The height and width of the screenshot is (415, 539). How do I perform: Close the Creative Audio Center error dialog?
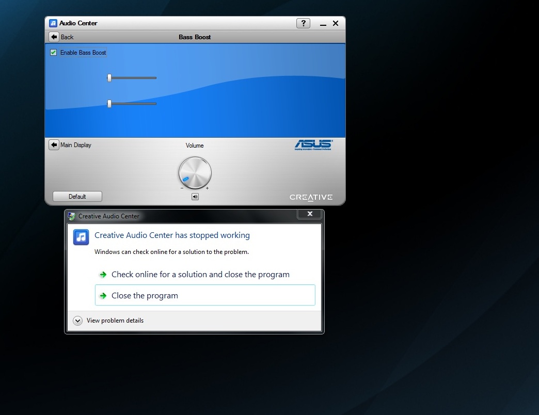310,214
